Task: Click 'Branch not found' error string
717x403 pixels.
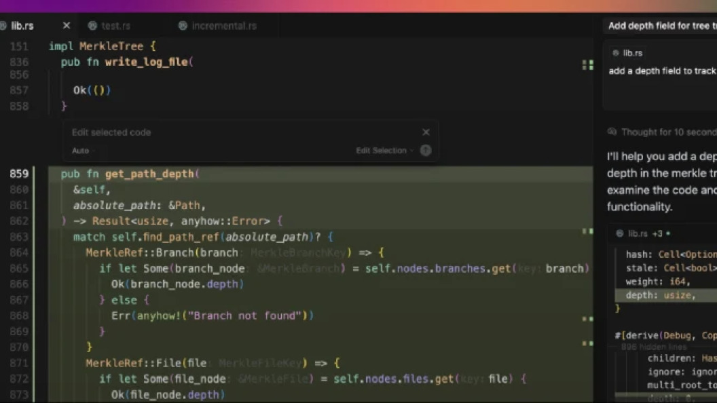Action: click(x=244, y=315)
